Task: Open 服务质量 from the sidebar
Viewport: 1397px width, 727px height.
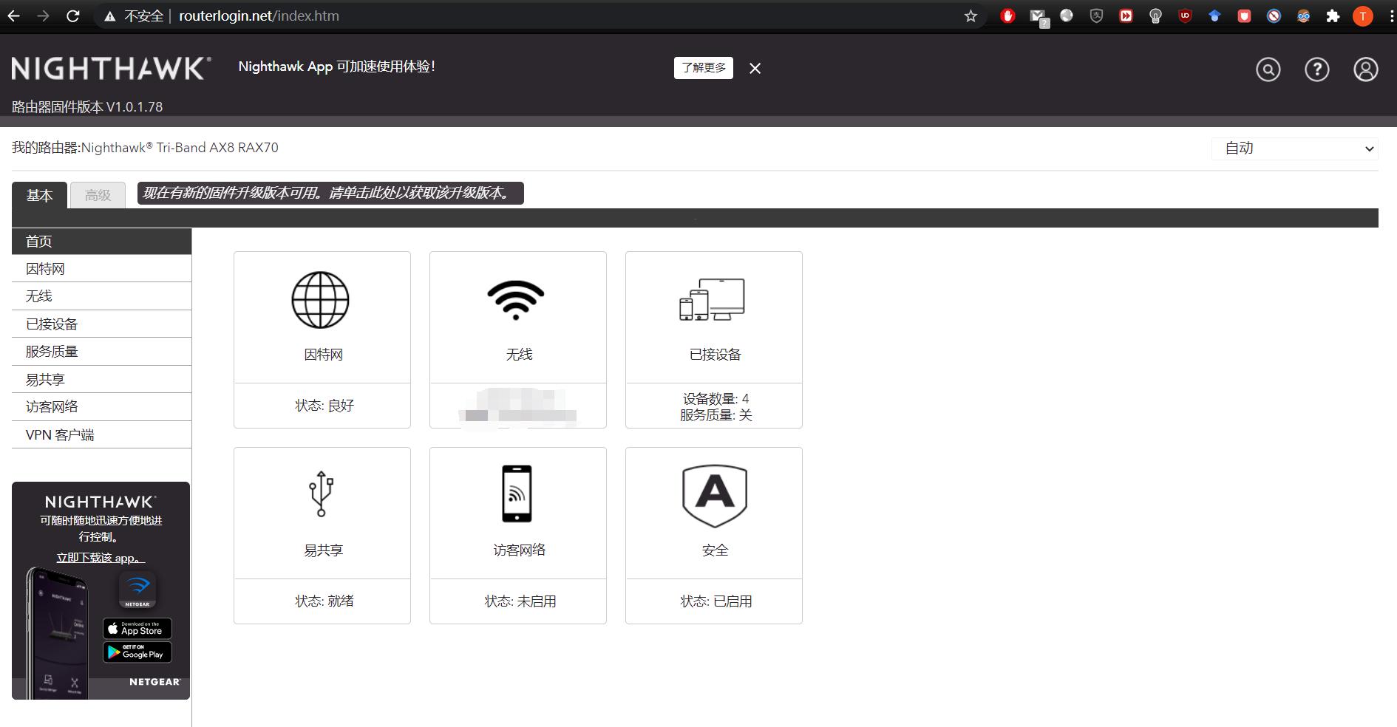Action: pyautogui.click(x=52, y=351)
